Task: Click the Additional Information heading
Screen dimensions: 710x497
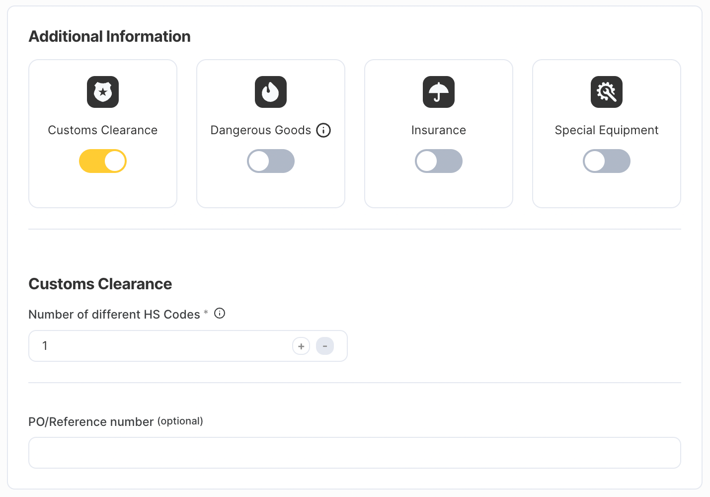Action: [110, 36]
